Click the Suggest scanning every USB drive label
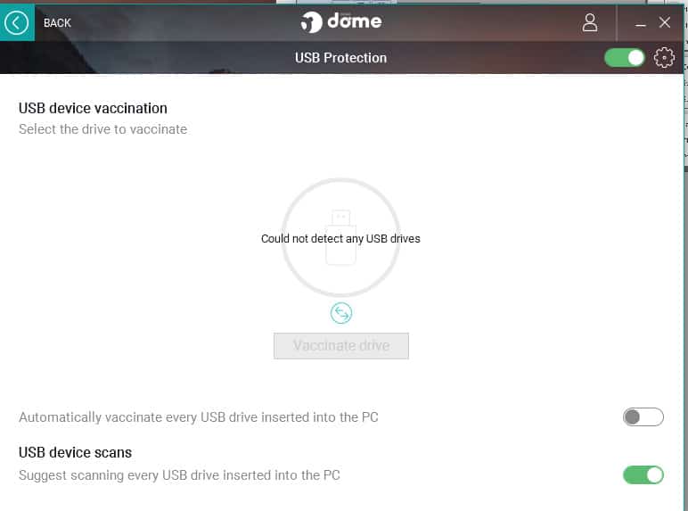Viewport: 688px width, 511px height. click(x=179, y=475)
